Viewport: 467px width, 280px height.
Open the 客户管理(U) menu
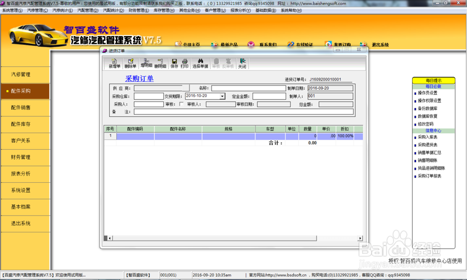point(215,10)
